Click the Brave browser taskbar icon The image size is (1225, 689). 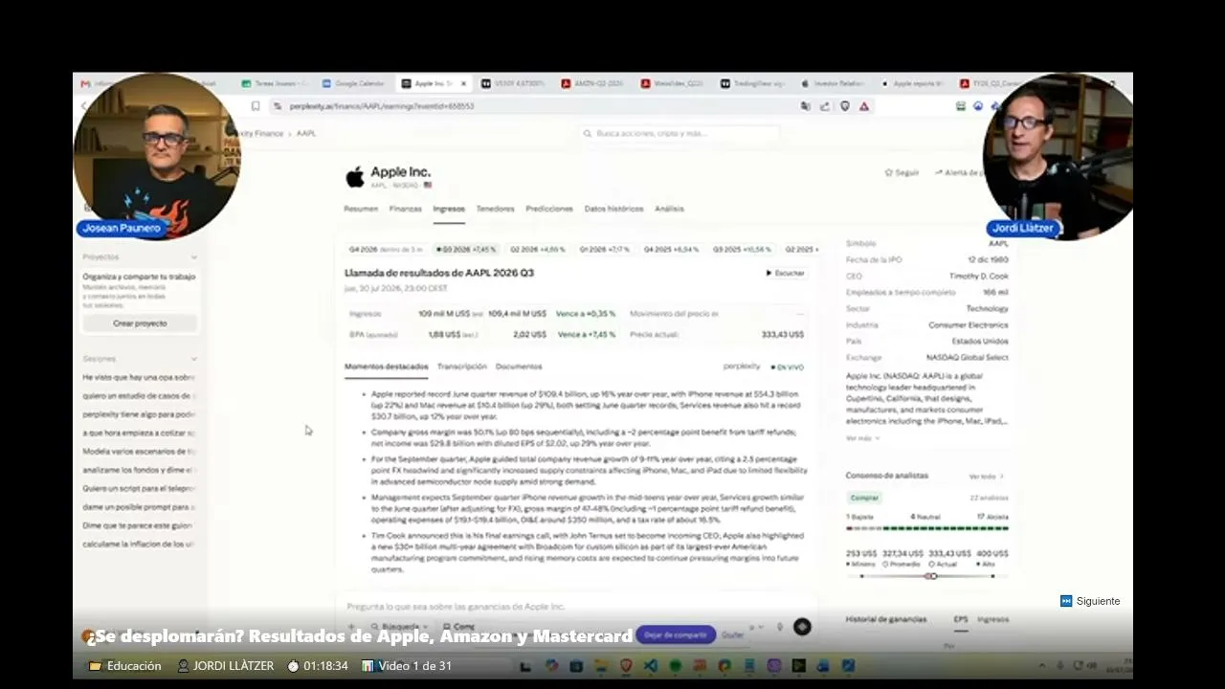click(626, 666)
